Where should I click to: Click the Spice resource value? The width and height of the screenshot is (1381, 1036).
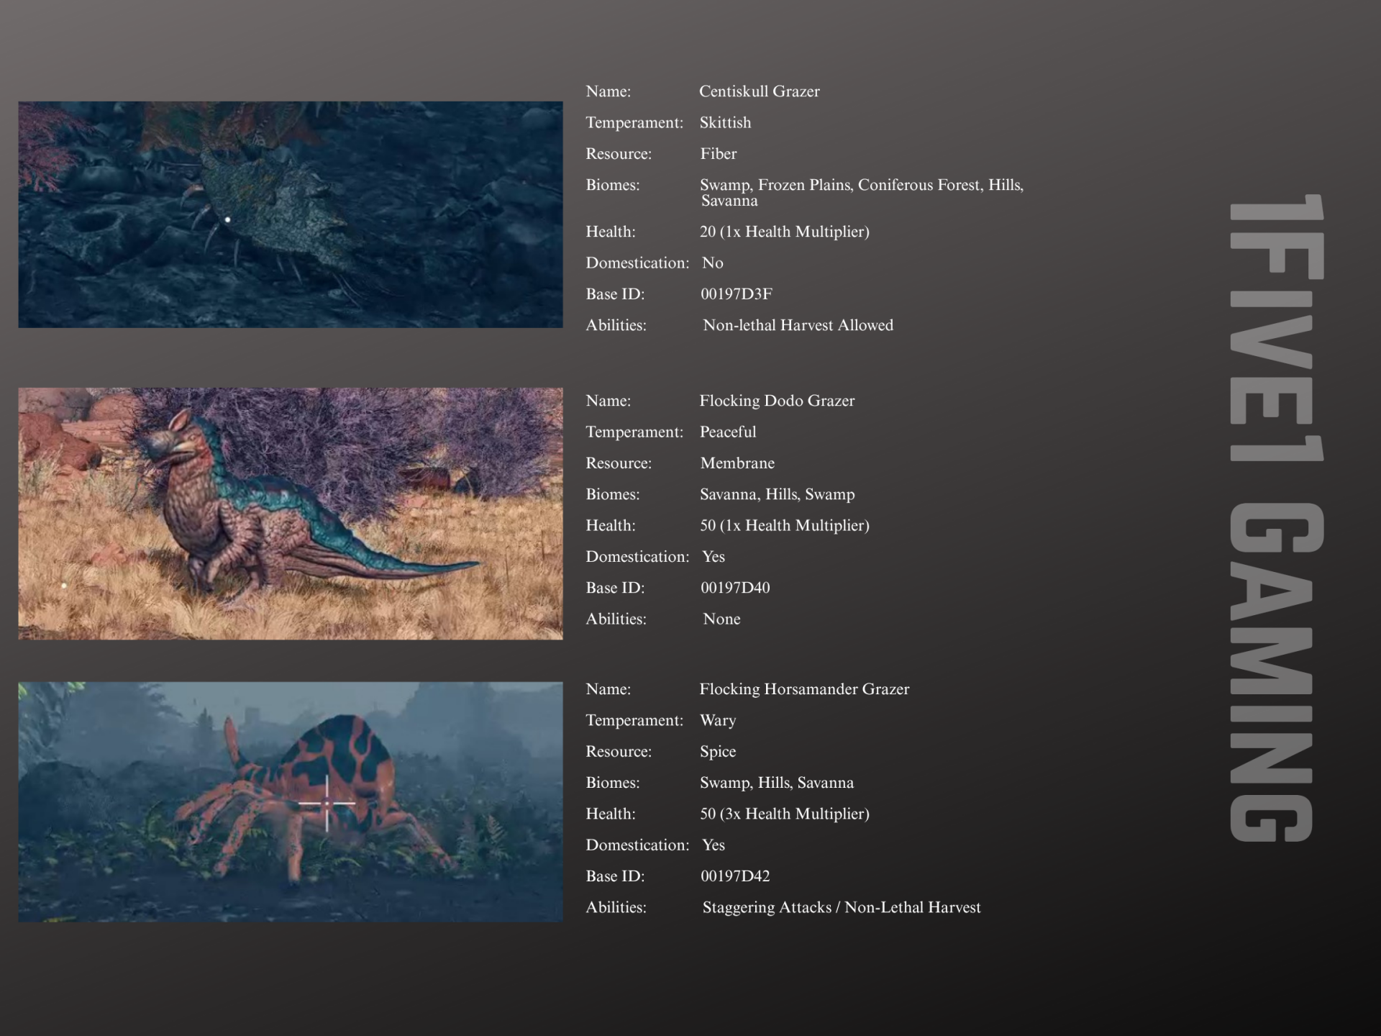(x=718, y=752)
